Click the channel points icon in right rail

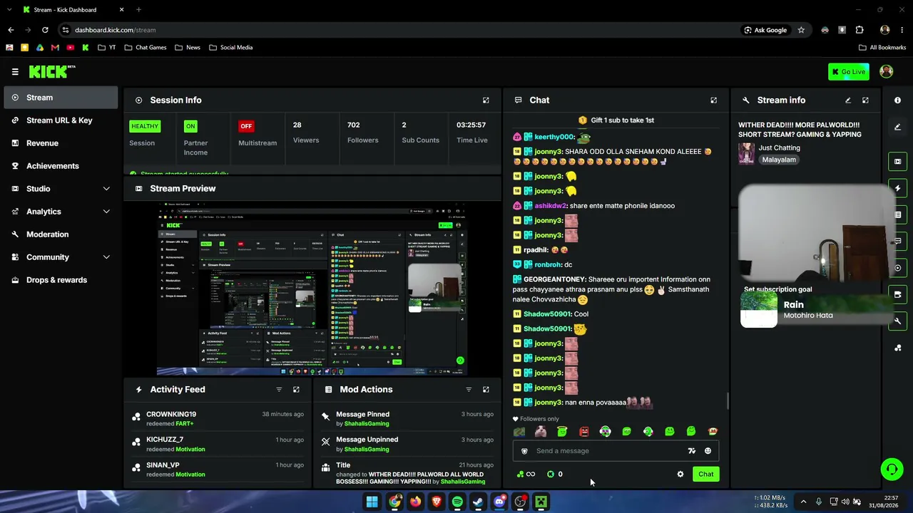click(x=897, y=348)
